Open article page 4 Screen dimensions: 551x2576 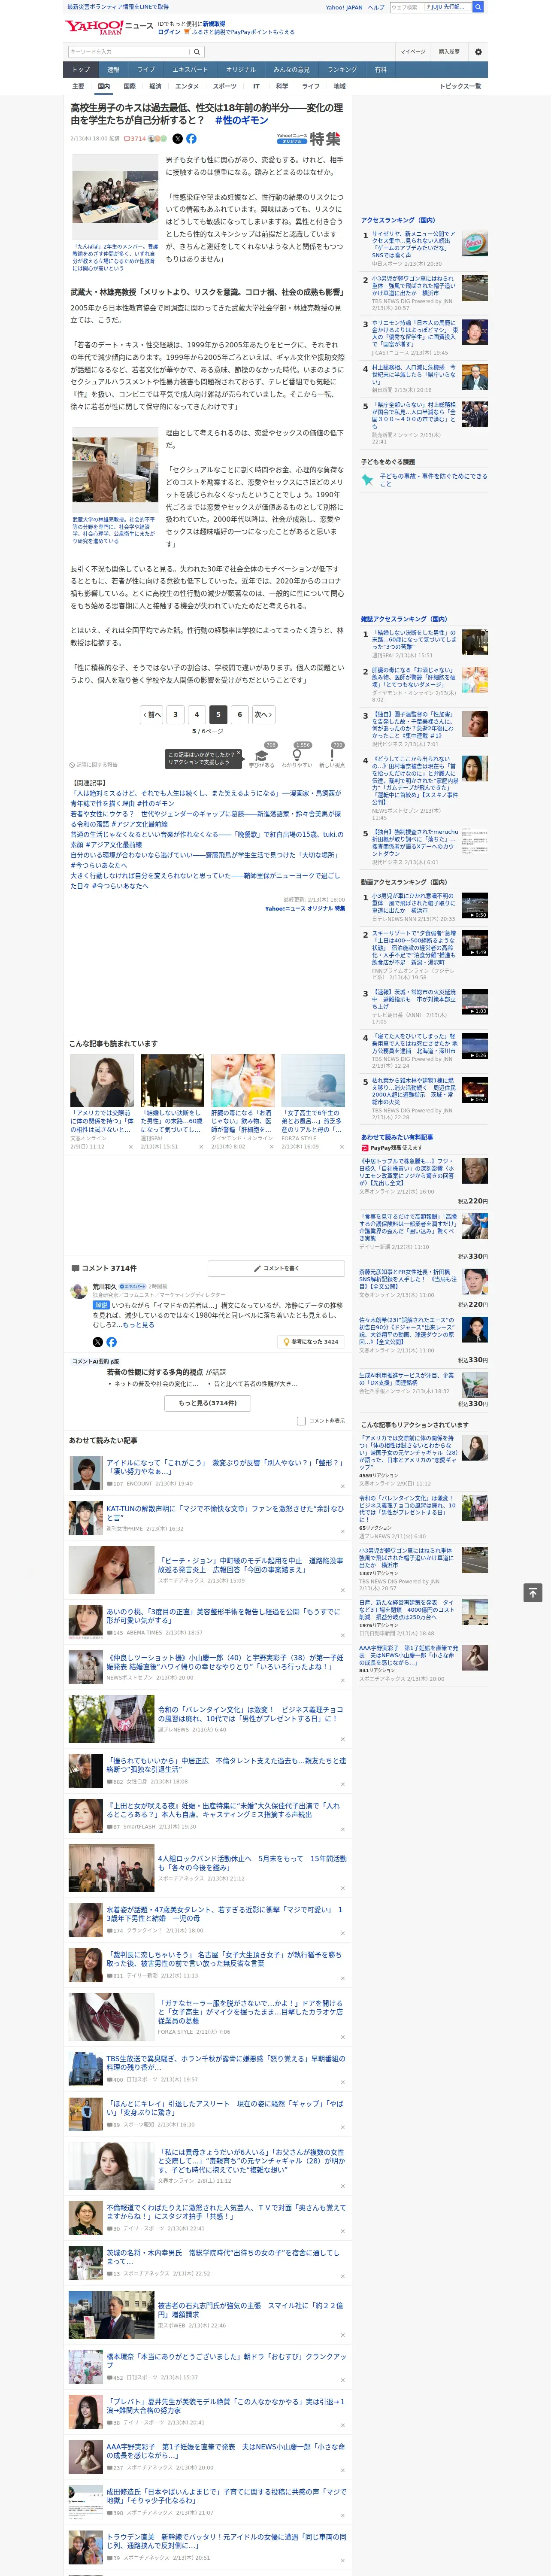(x=196, y=714)
